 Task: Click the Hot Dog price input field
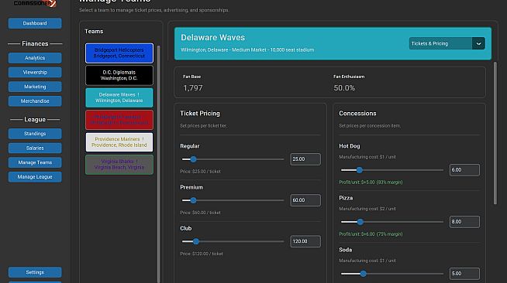point(464,170)
